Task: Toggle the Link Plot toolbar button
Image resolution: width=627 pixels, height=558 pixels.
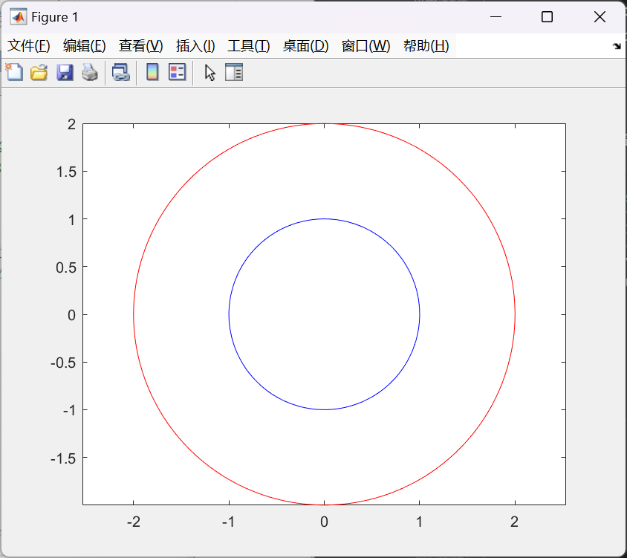Action: pos(120,72)
